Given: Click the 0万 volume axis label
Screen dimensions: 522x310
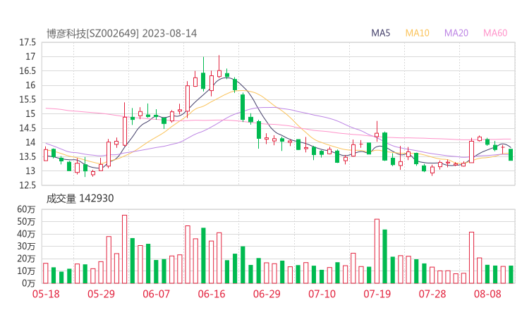Looking at the screenshot, I should pyautogui.click(x=29, y=283).
